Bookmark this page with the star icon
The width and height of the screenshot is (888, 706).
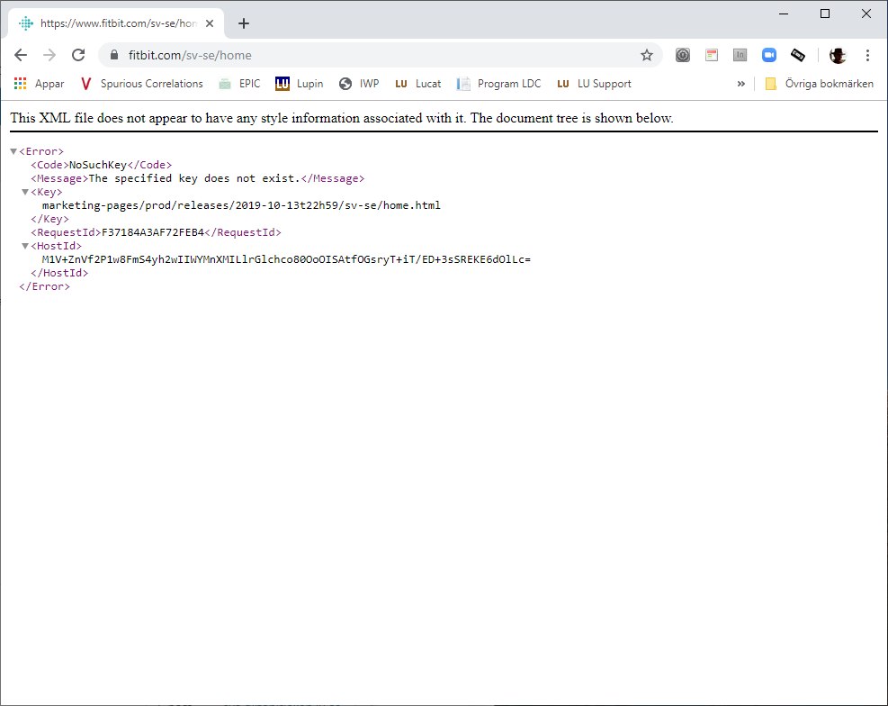coord(646,55)
